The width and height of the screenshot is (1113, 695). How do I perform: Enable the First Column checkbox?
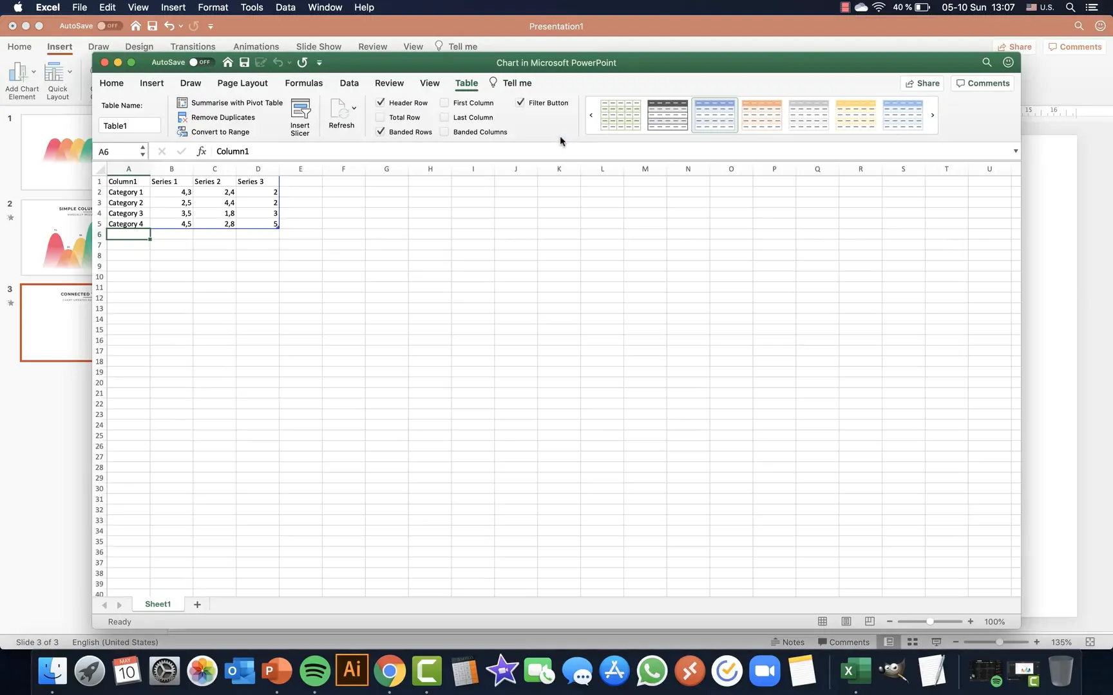pyautogui.click(x=444, y=103)
